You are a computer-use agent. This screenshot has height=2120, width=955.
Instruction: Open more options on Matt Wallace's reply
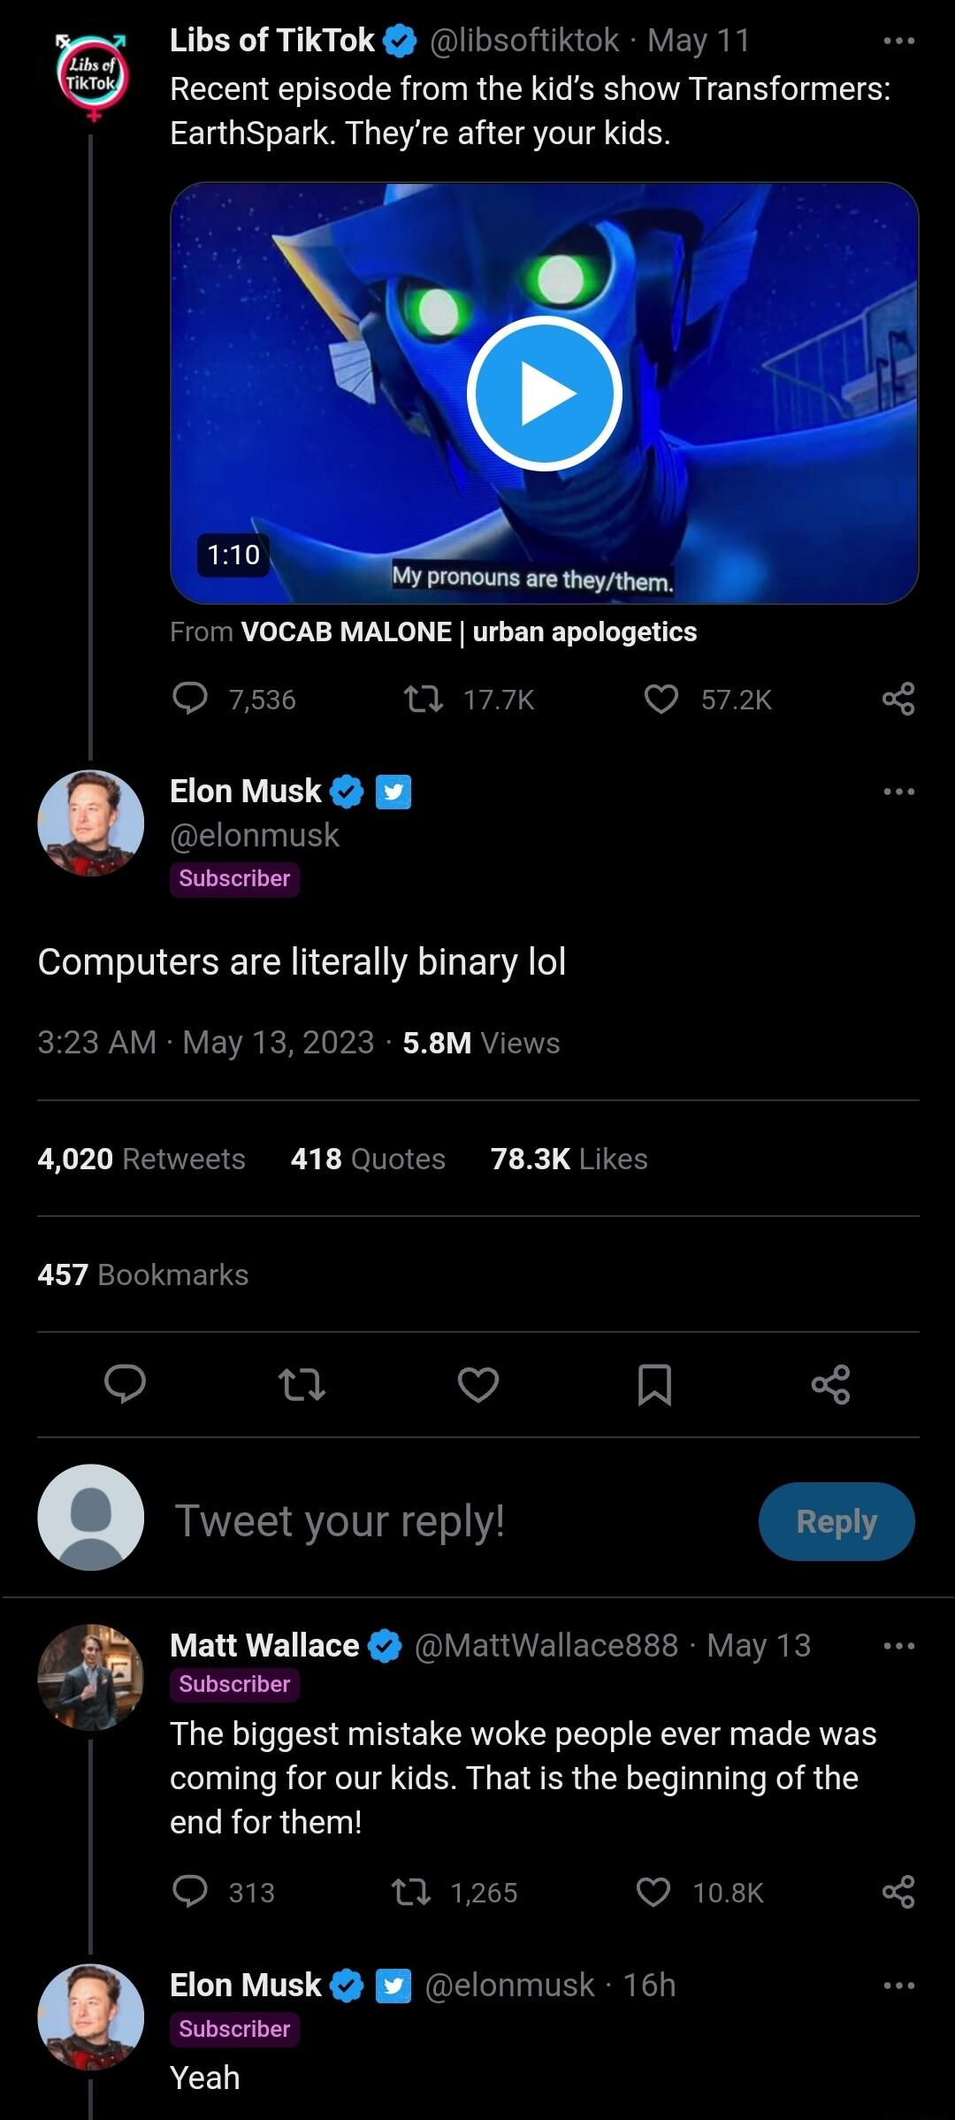[898, 1643]
